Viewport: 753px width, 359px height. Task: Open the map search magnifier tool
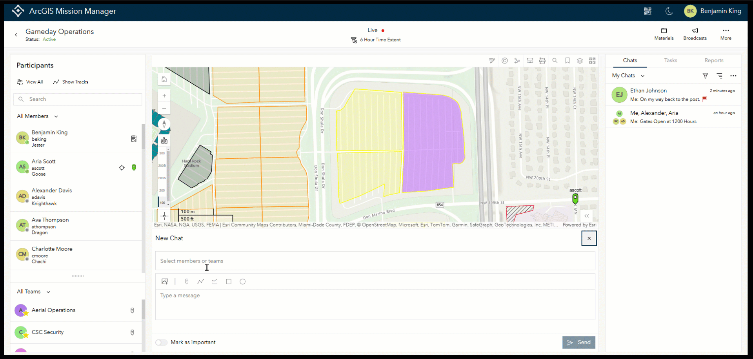[x=555, y=61]
